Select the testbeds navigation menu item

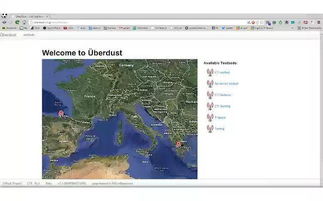29,35
